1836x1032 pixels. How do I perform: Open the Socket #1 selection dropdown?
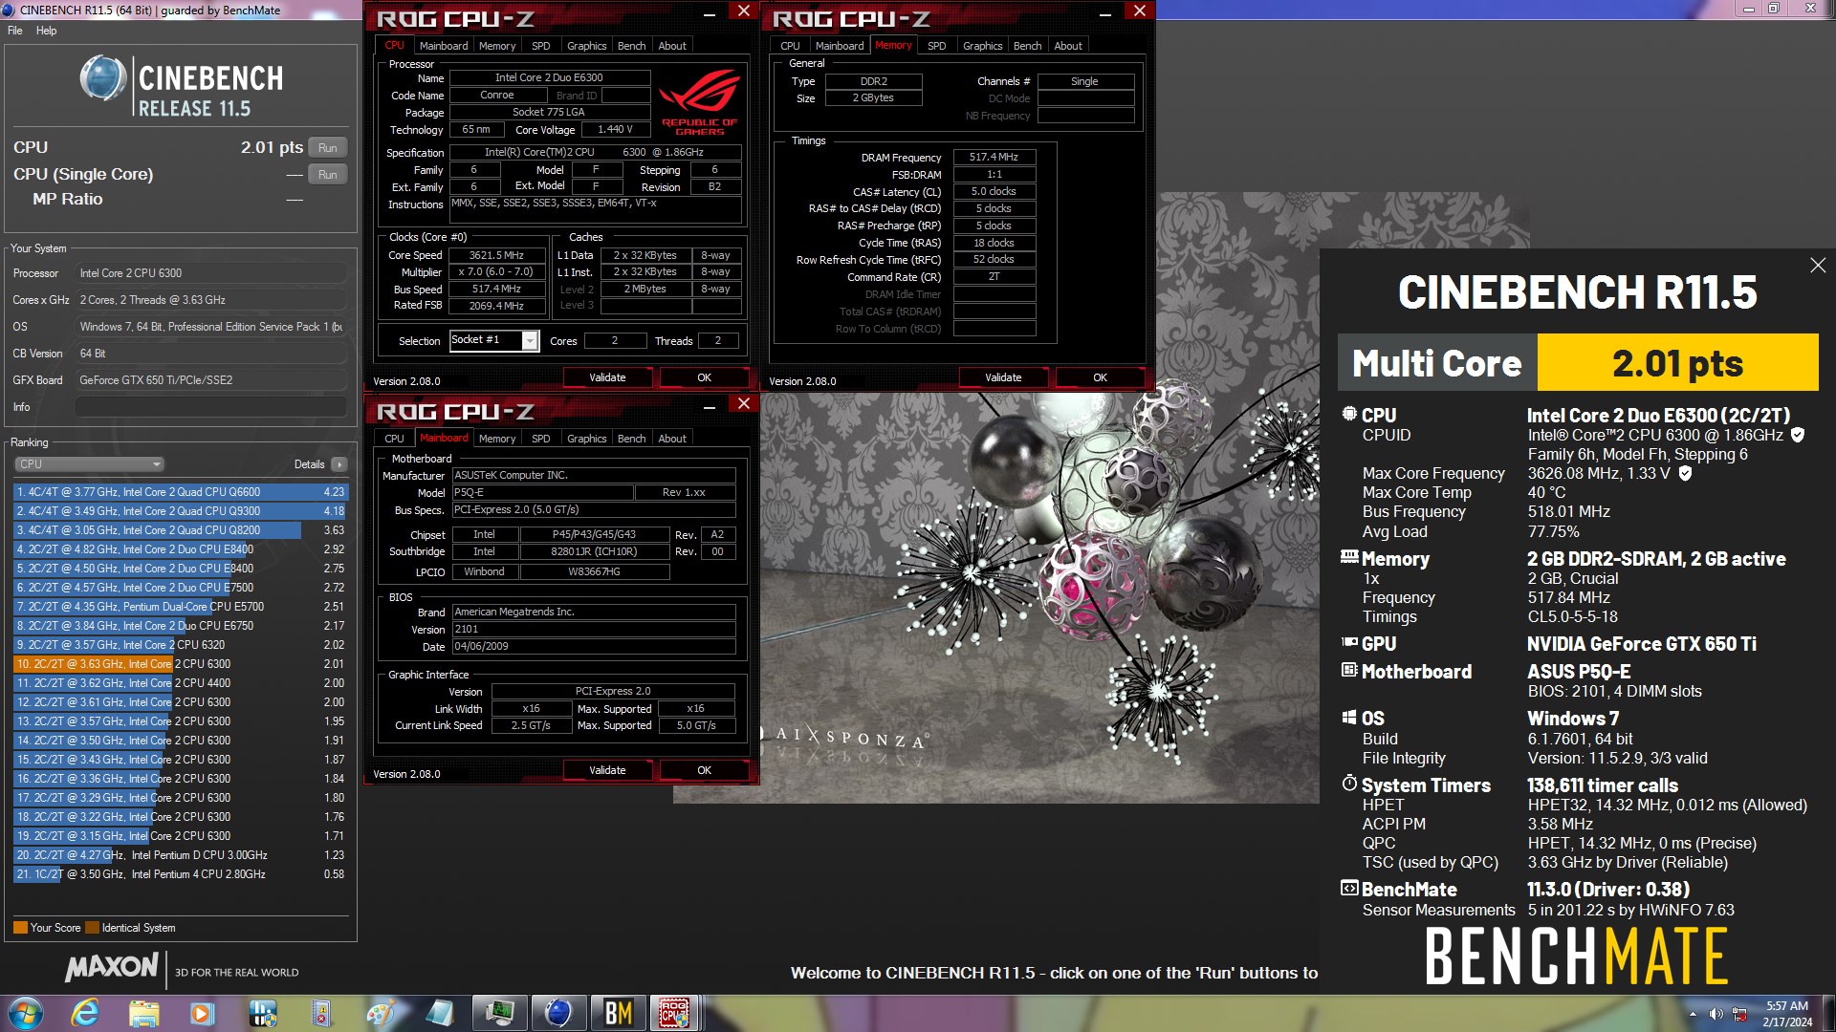point(530,341)
